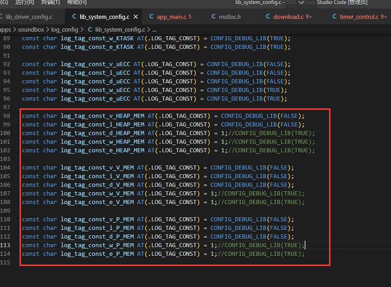Click the log_tag_const_e_P_MEM identifier
The width and height of the screenshot is (391, 287).
tap(97, 254)
